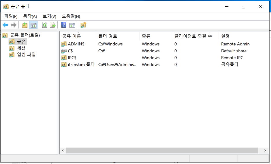
Task: Click the shared folder window title icon
Action: [6, 7]
